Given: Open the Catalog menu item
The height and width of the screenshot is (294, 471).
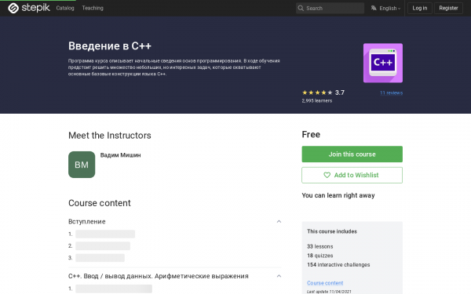Looking at the screenshot, I should pos(65,8).
